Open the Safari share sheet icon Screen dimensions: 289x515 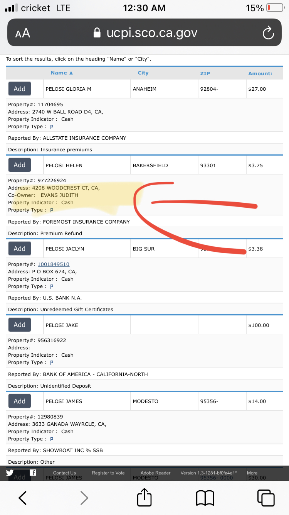144,497
